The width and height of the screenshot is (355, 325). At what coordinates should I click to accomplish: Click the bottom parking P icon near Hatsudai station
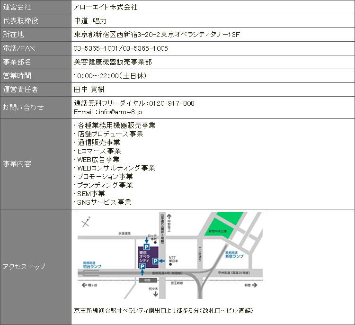point(142,266)
